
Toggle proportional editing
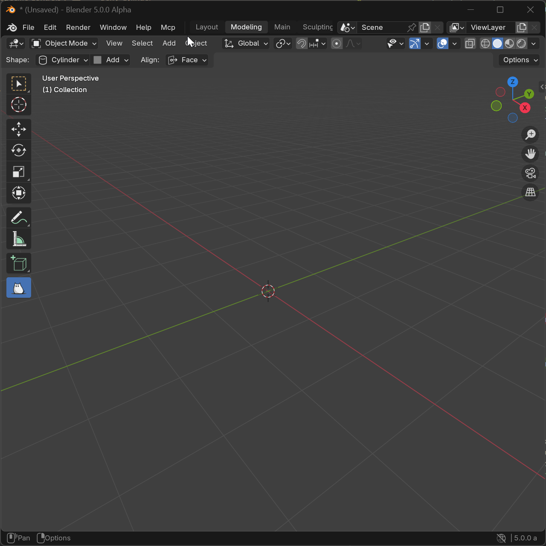click(337, 44)
